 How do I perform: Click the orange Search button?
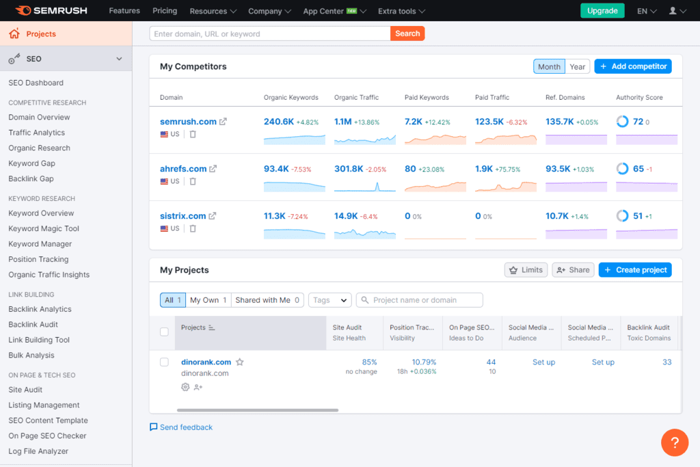tap(407, 34)
